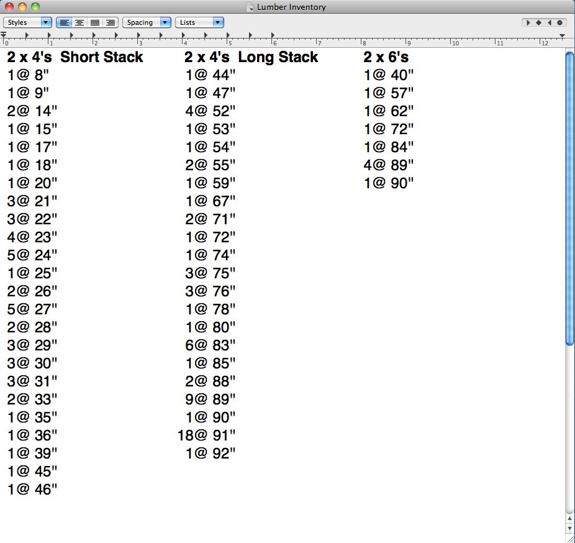Viewport: 575px width, 543px height.
Task: Place cursor on the line 3@ 21"
Action: click(32, 201)
